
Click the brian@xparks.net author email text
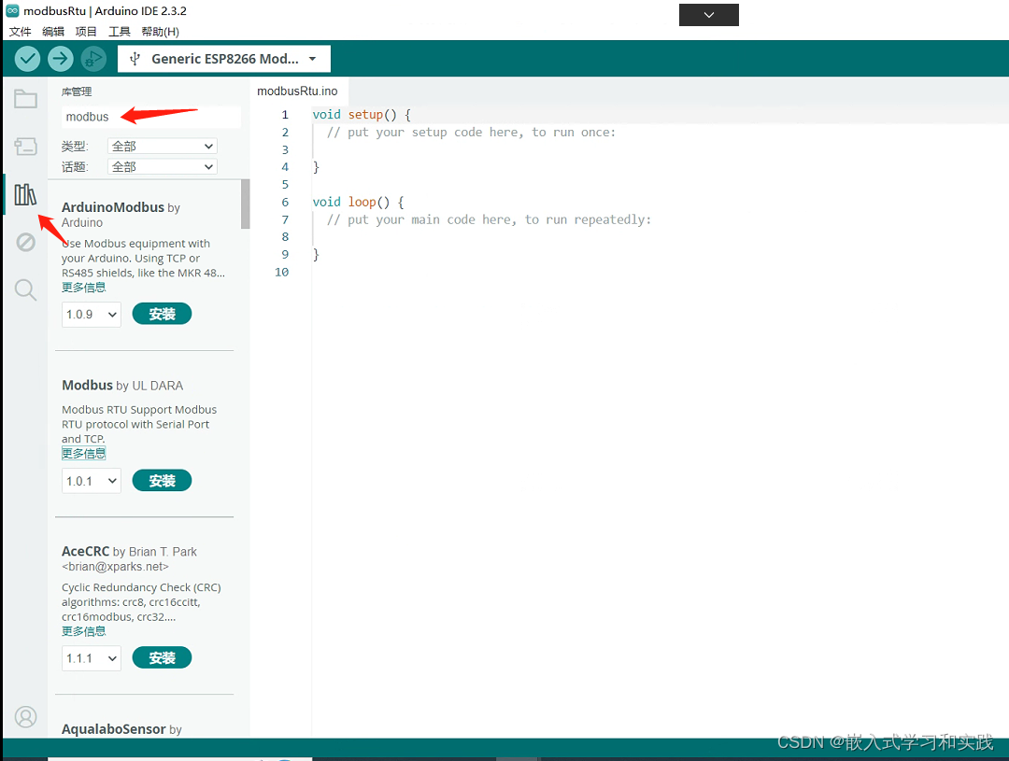(115, 567)
